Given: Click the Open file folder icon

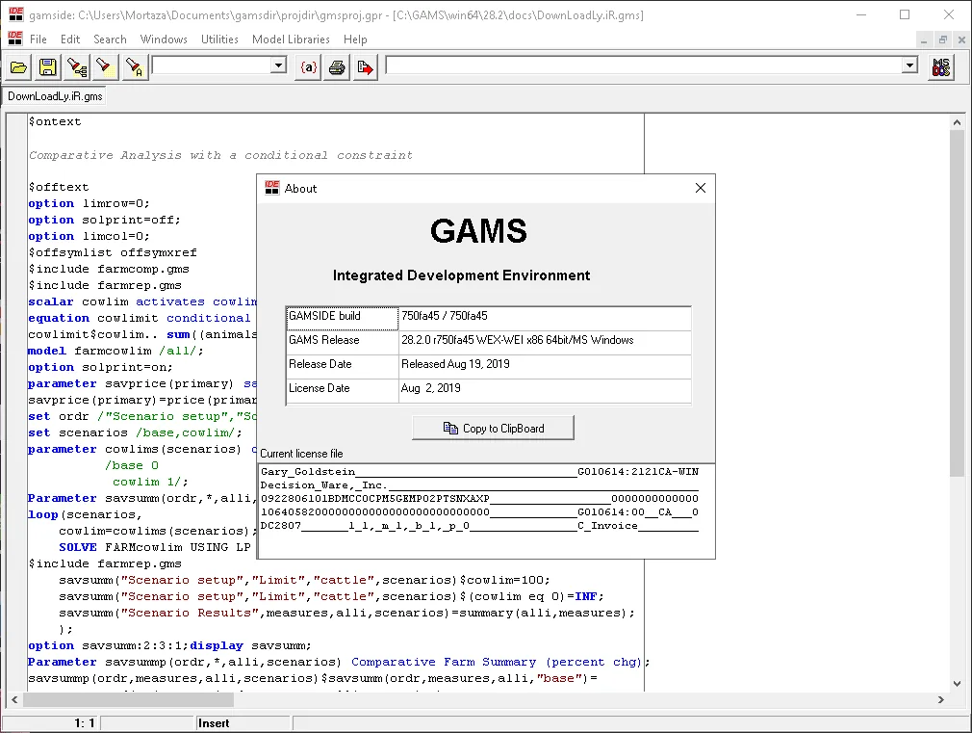Looking at the screenshot, I should click(18, 67).
